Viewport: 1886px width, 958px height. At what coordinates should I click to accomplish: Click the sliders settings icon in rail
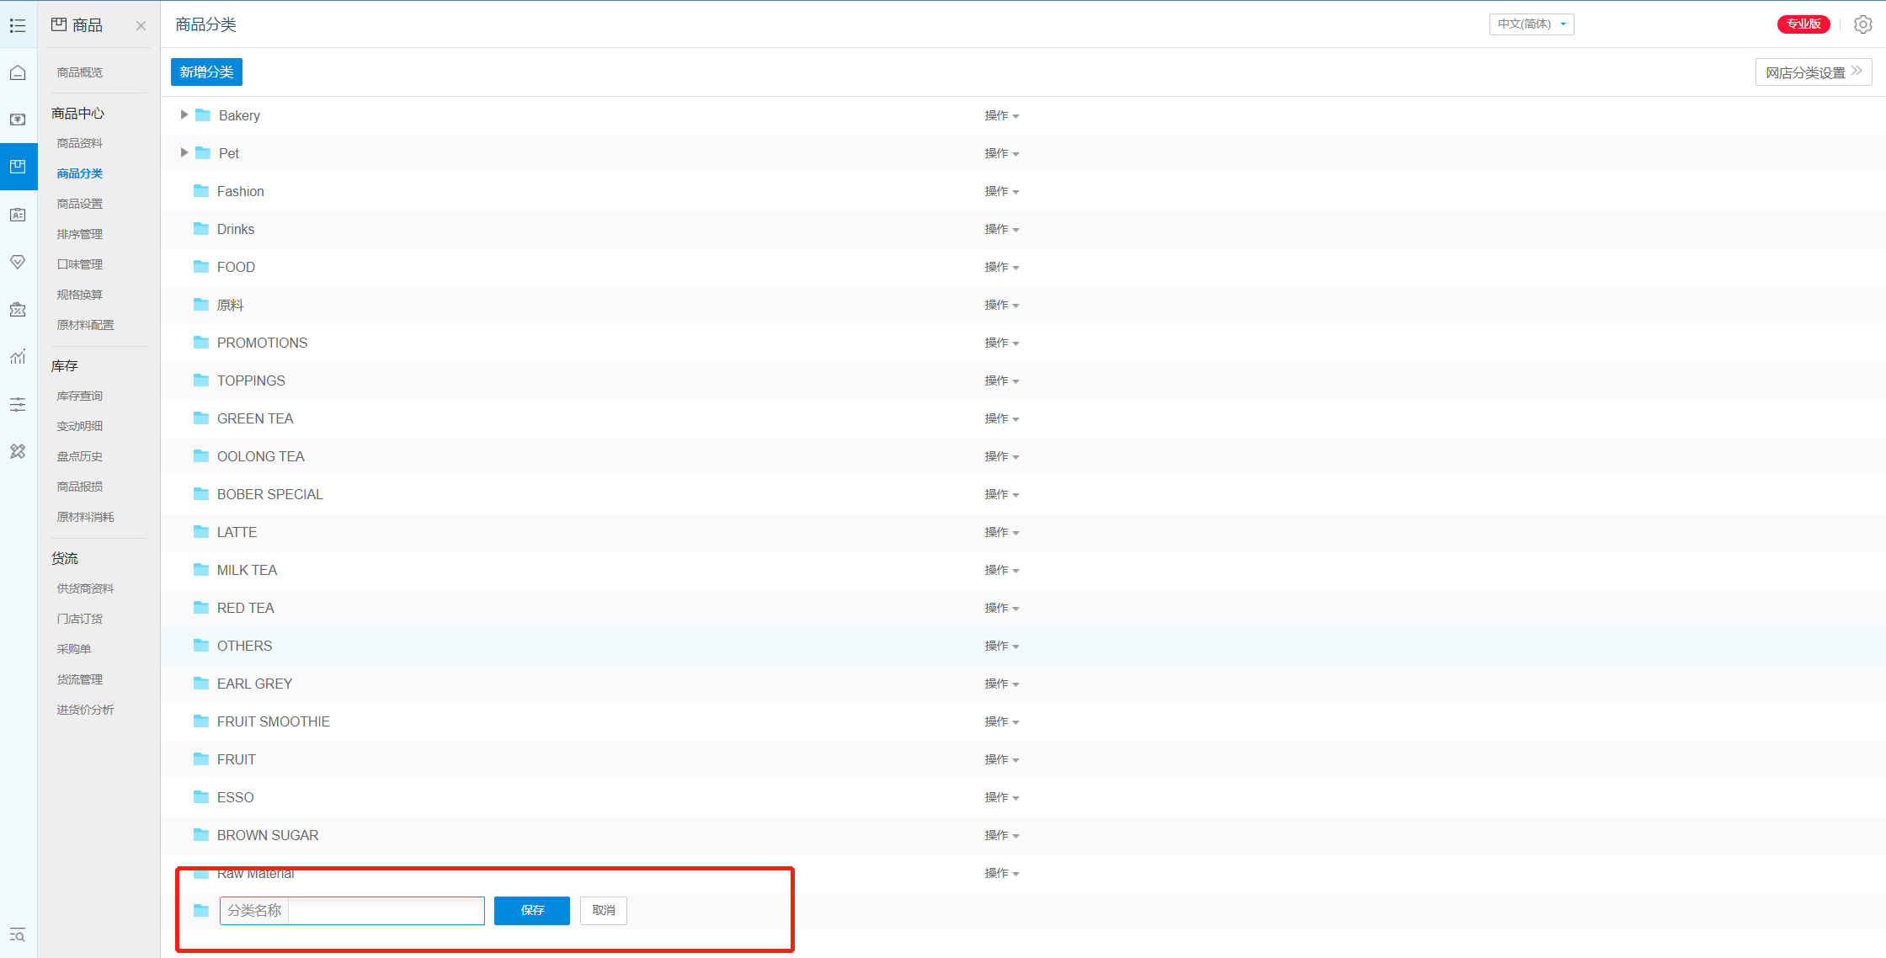18,405
